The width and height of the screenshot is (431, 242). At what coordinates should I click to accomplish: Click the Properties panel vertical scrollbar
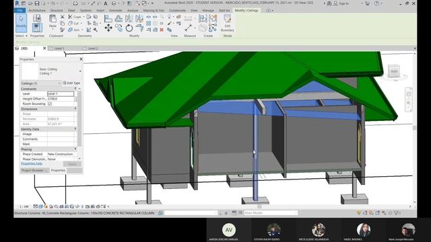click(x=79, y=118)
